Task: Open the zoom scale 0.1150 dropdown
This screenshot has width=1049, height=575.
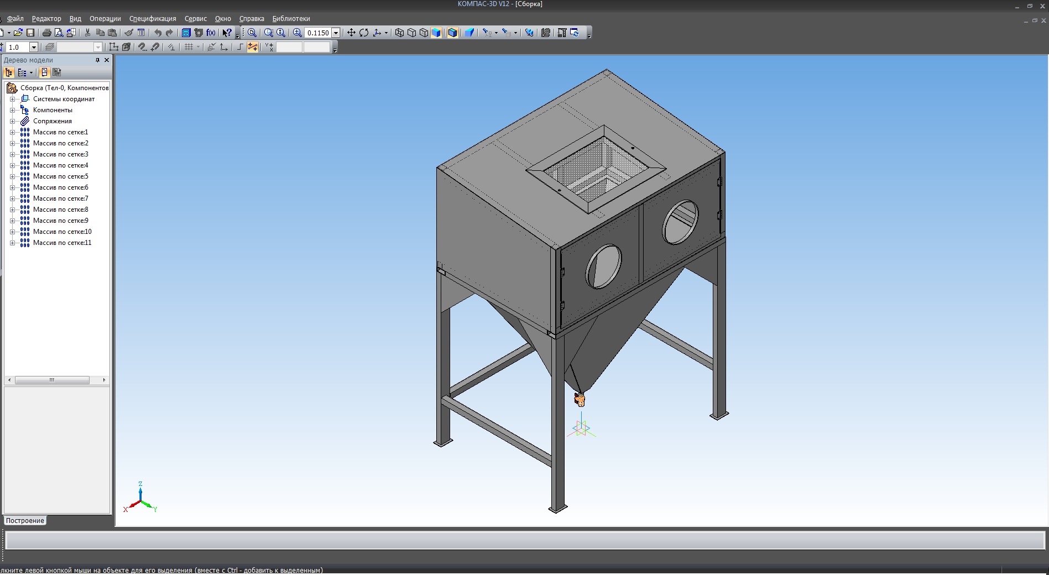Action: [336, 33]
